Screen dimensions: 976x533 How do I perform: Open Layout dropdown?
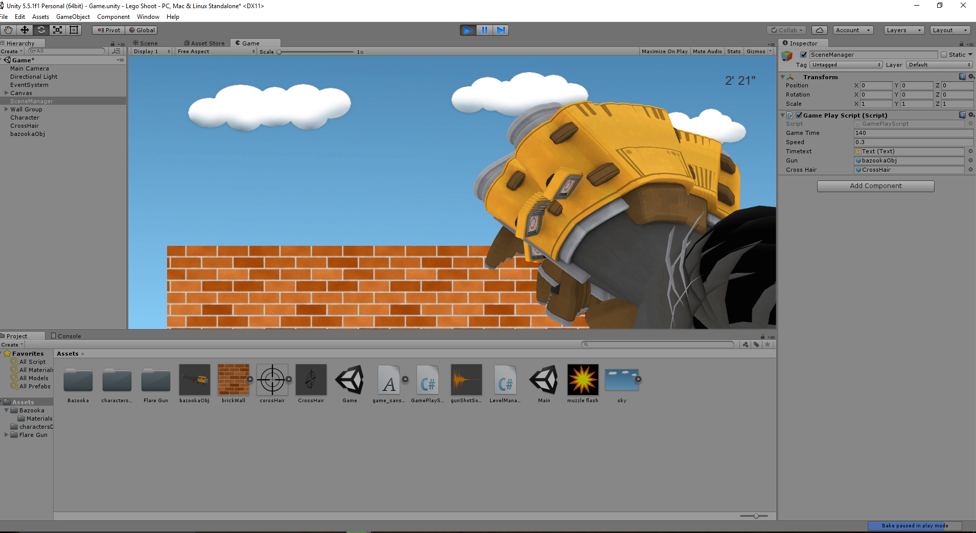tap(950, 30)
